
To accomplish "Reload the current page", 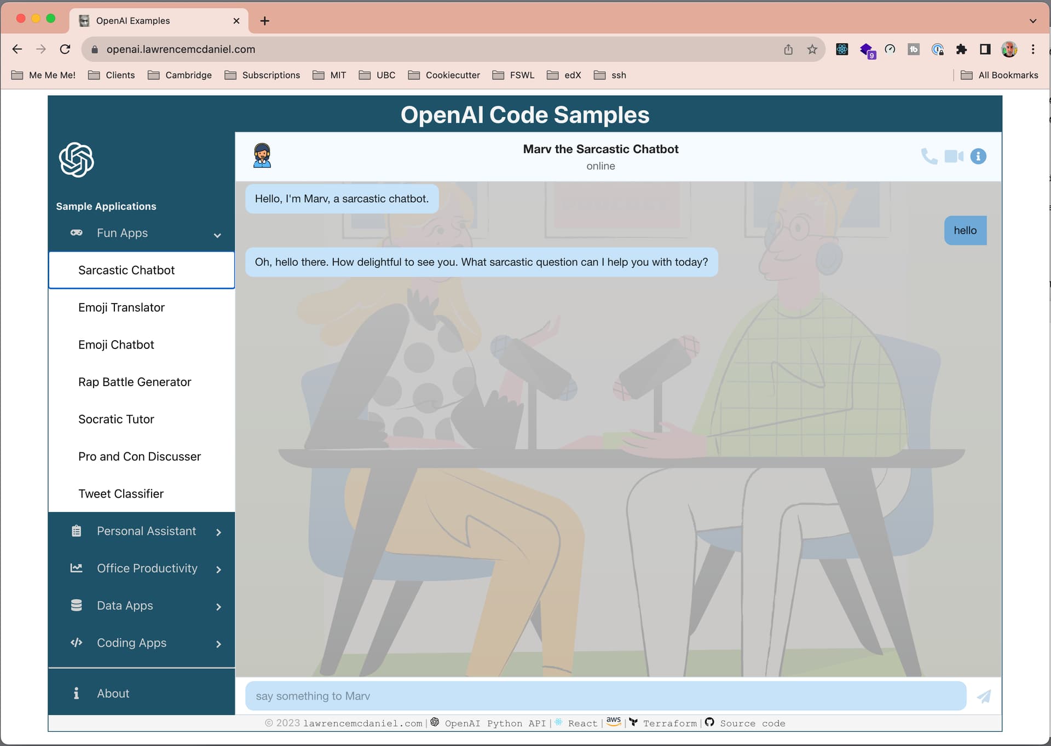I will [x=65, y=49].
